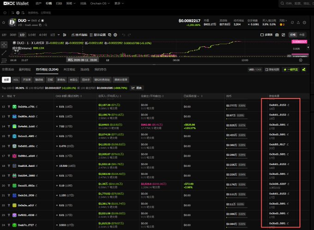Select the 全部 holder filter chip
Viewport: 314px width, 230px height.
pos(6,80)
